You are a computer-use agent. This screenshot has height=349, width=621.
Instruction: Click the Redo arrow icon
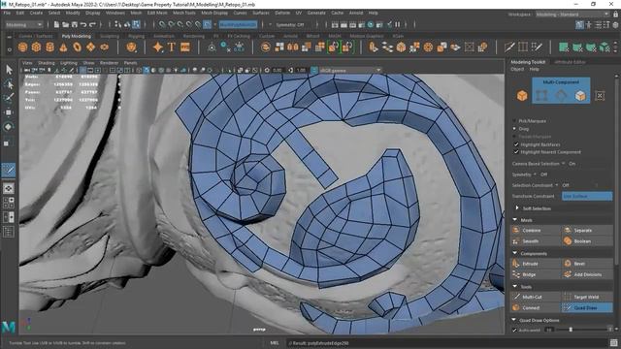coord(92,24)
